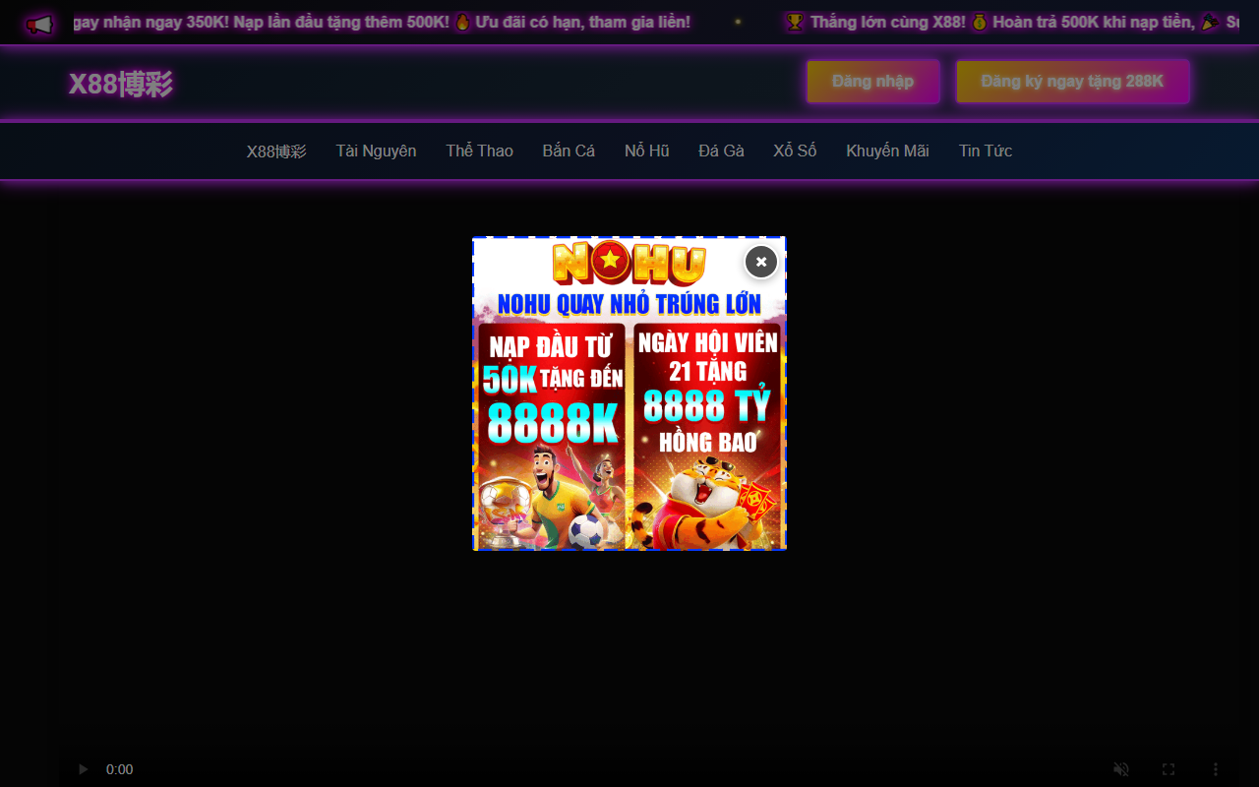This screenshot has width=1259, height=787.
Task: Click ticker text "Nạp lần đầu tặng thêm 500K!"
Action: coord(342,22)
